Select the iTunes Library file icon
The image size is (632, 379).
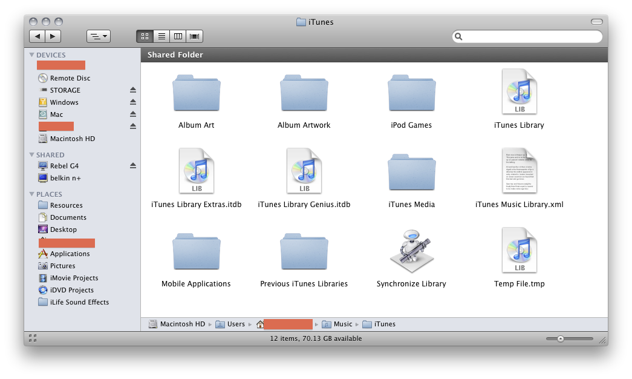point(520,91)
